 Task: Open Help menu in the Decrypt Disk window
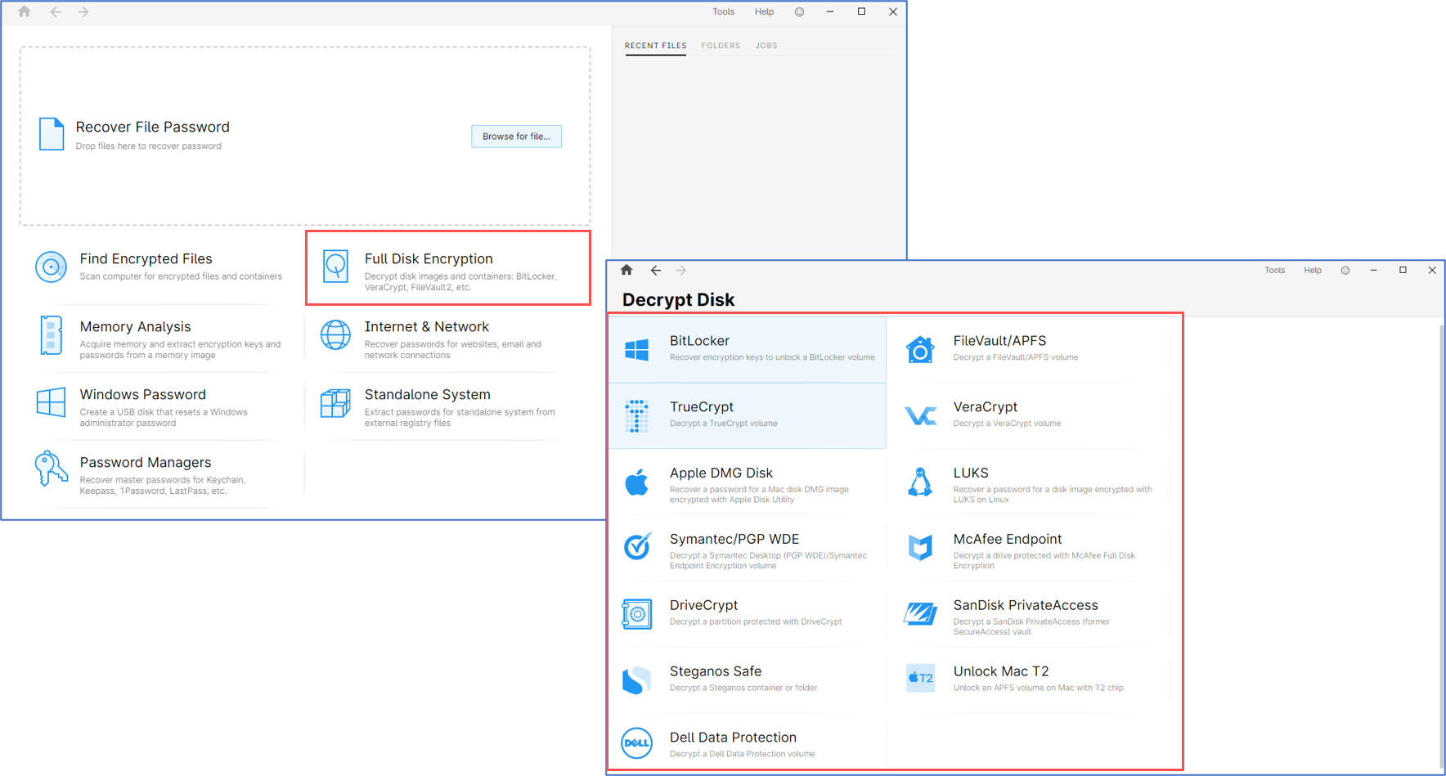coord(1313,270)
